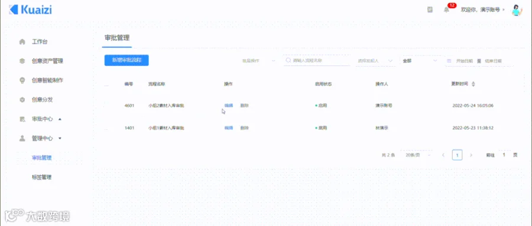Screen dimensions: 532x226
Task: Sort by 更新时间 using the arrows
Action: click(x=473, y=84)
